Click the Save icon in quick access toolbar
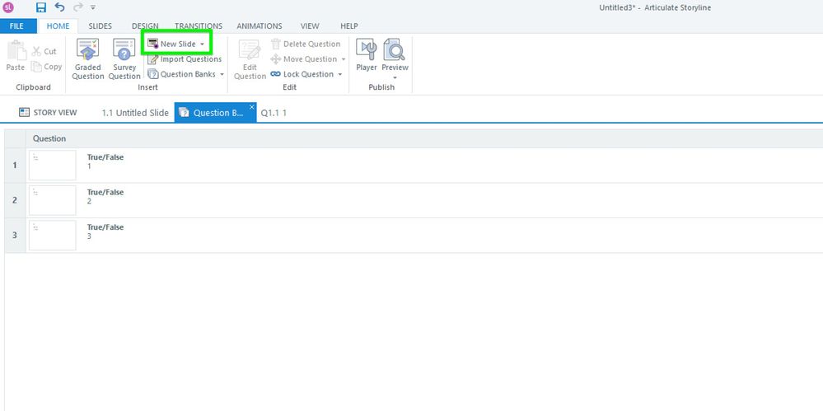Screen dimensions: 823x411 coord(41,7)
